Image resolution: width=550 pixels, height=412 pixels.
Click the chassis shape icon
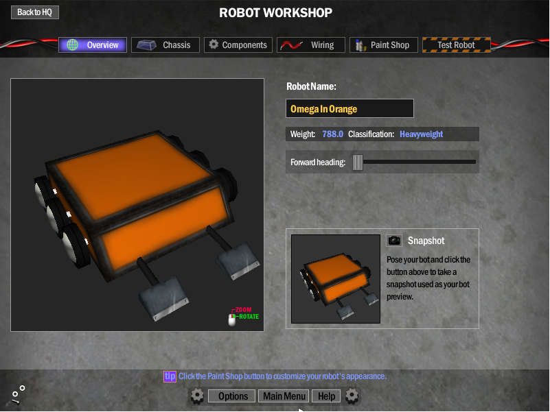coord(146,45)
